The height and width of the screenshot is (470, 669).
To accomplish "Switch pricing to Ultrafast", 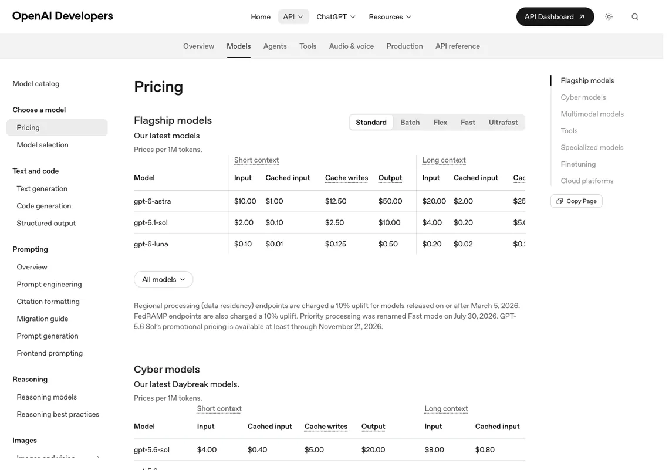I will coord(503,123).
